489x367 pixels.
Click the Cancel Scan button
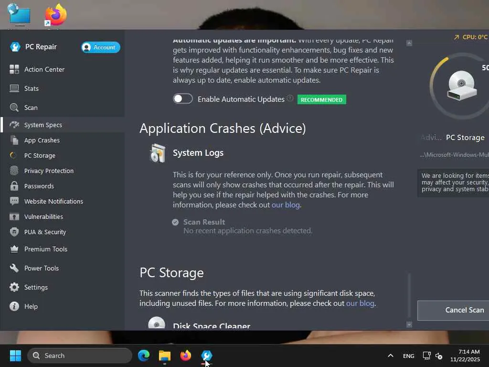pos(453,310)
